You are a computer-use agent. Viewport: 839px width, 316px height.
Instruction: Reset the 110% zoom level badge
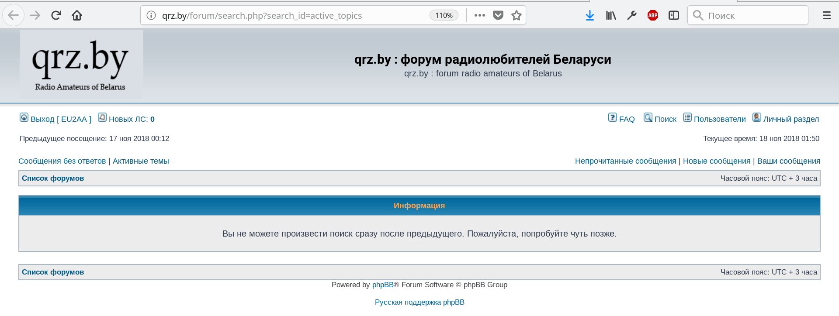(444, 16)
